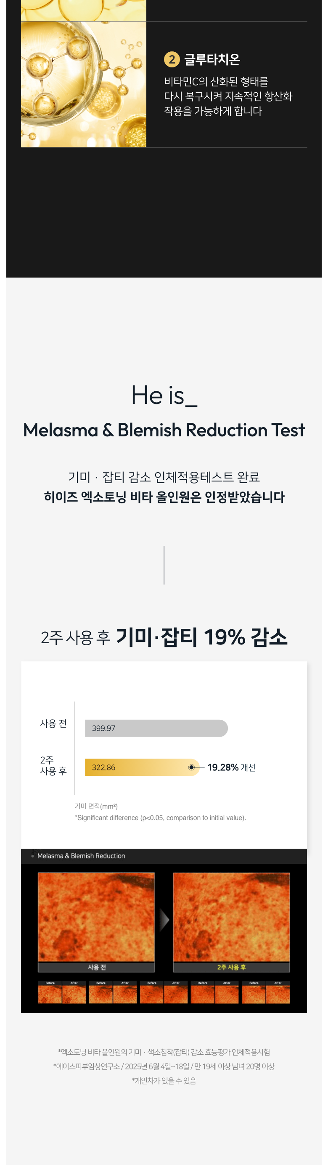Click the 'Melasma & Blemish Reduction Test' title
Image resolution: width=328 pixels, height=1165 pixels.
(x=164, y=430)
